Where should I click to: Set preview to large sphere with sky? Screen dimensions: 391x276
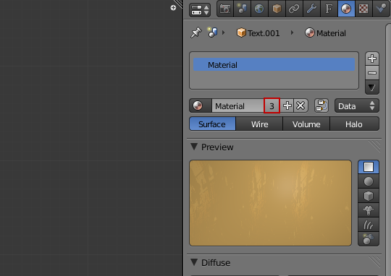[369, 239]
